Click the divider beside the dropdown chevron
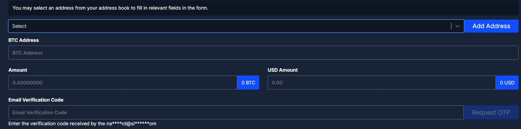Image resolution: width=521 pixels, height=129 pixels. pyautogui.click(x=451, y=26)
